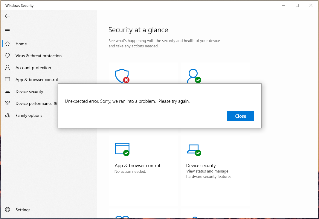Click the 'Security at a glance' heading

pos(138,30)
